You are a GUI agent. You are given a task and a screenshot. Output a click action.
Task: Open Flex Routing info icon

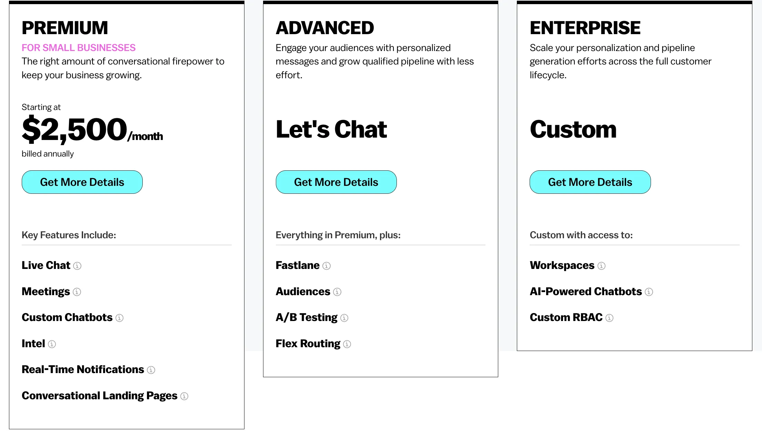(347, 344)
